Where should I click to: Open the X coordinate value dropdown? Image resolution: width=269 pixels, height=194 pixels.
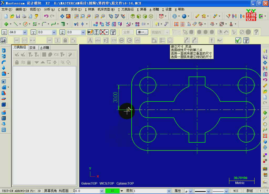pyautogui.click(x=25, y=32)
